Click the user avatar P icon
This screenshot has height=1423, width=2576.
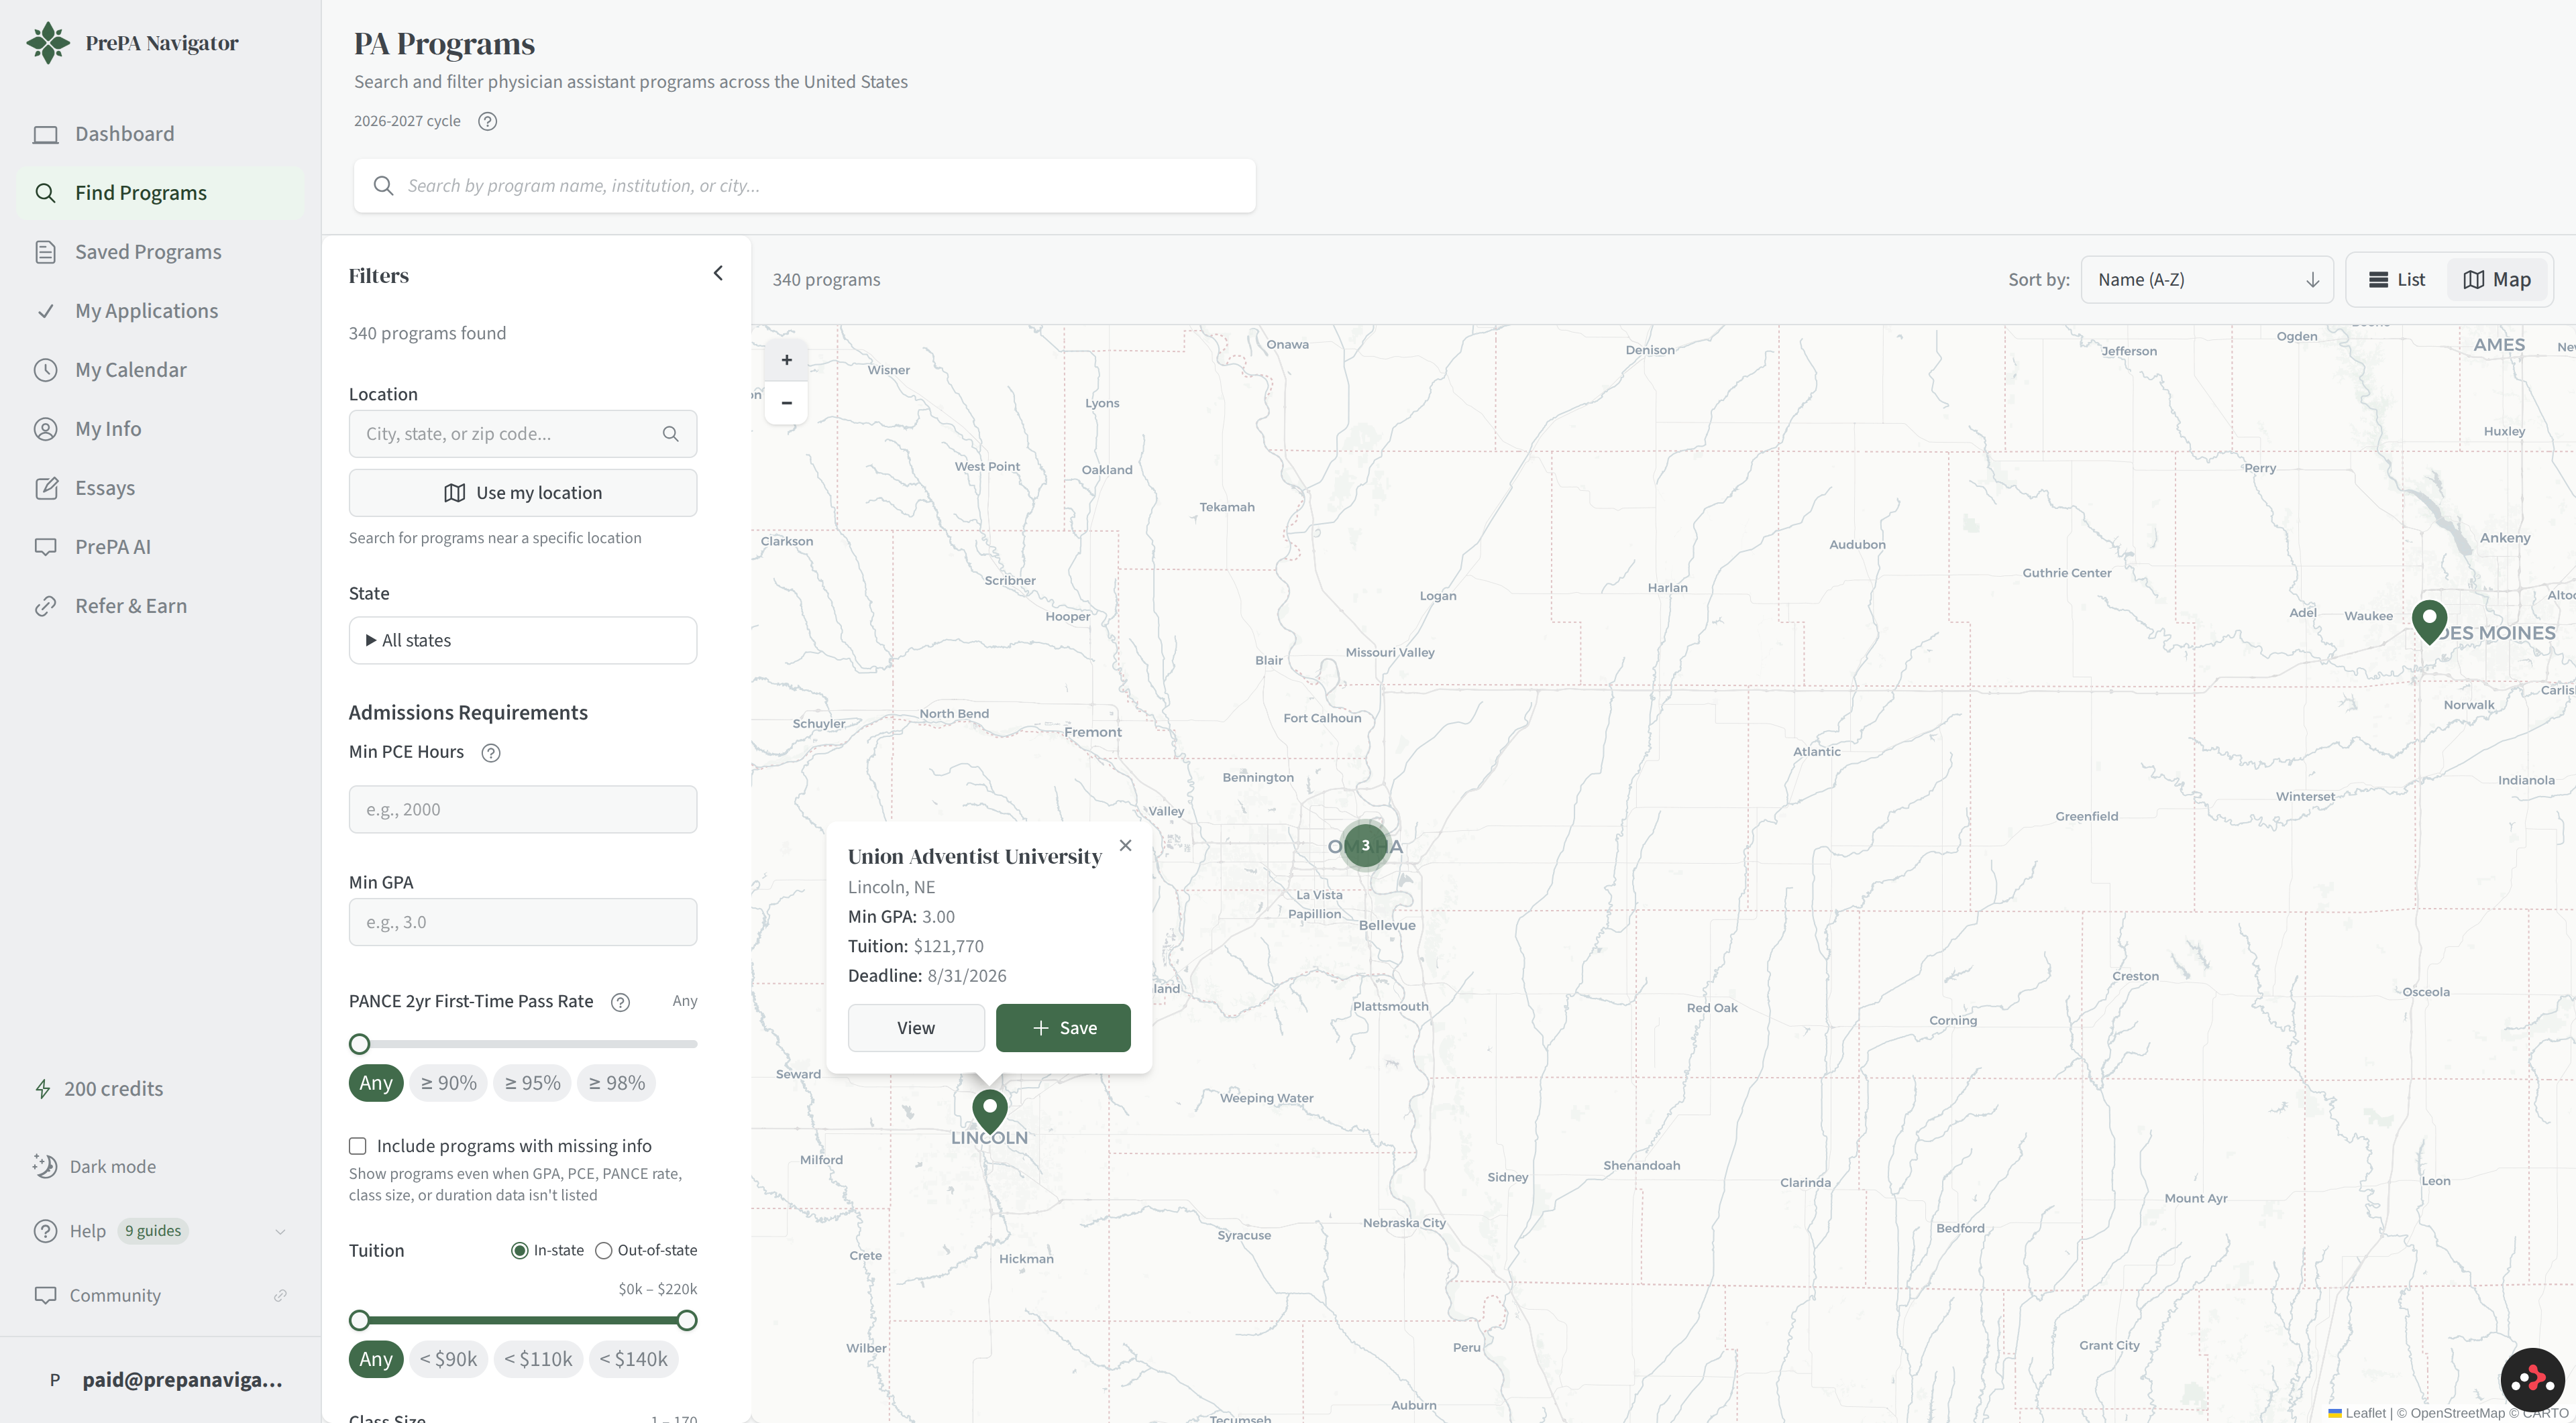[x=54, y=1380]
